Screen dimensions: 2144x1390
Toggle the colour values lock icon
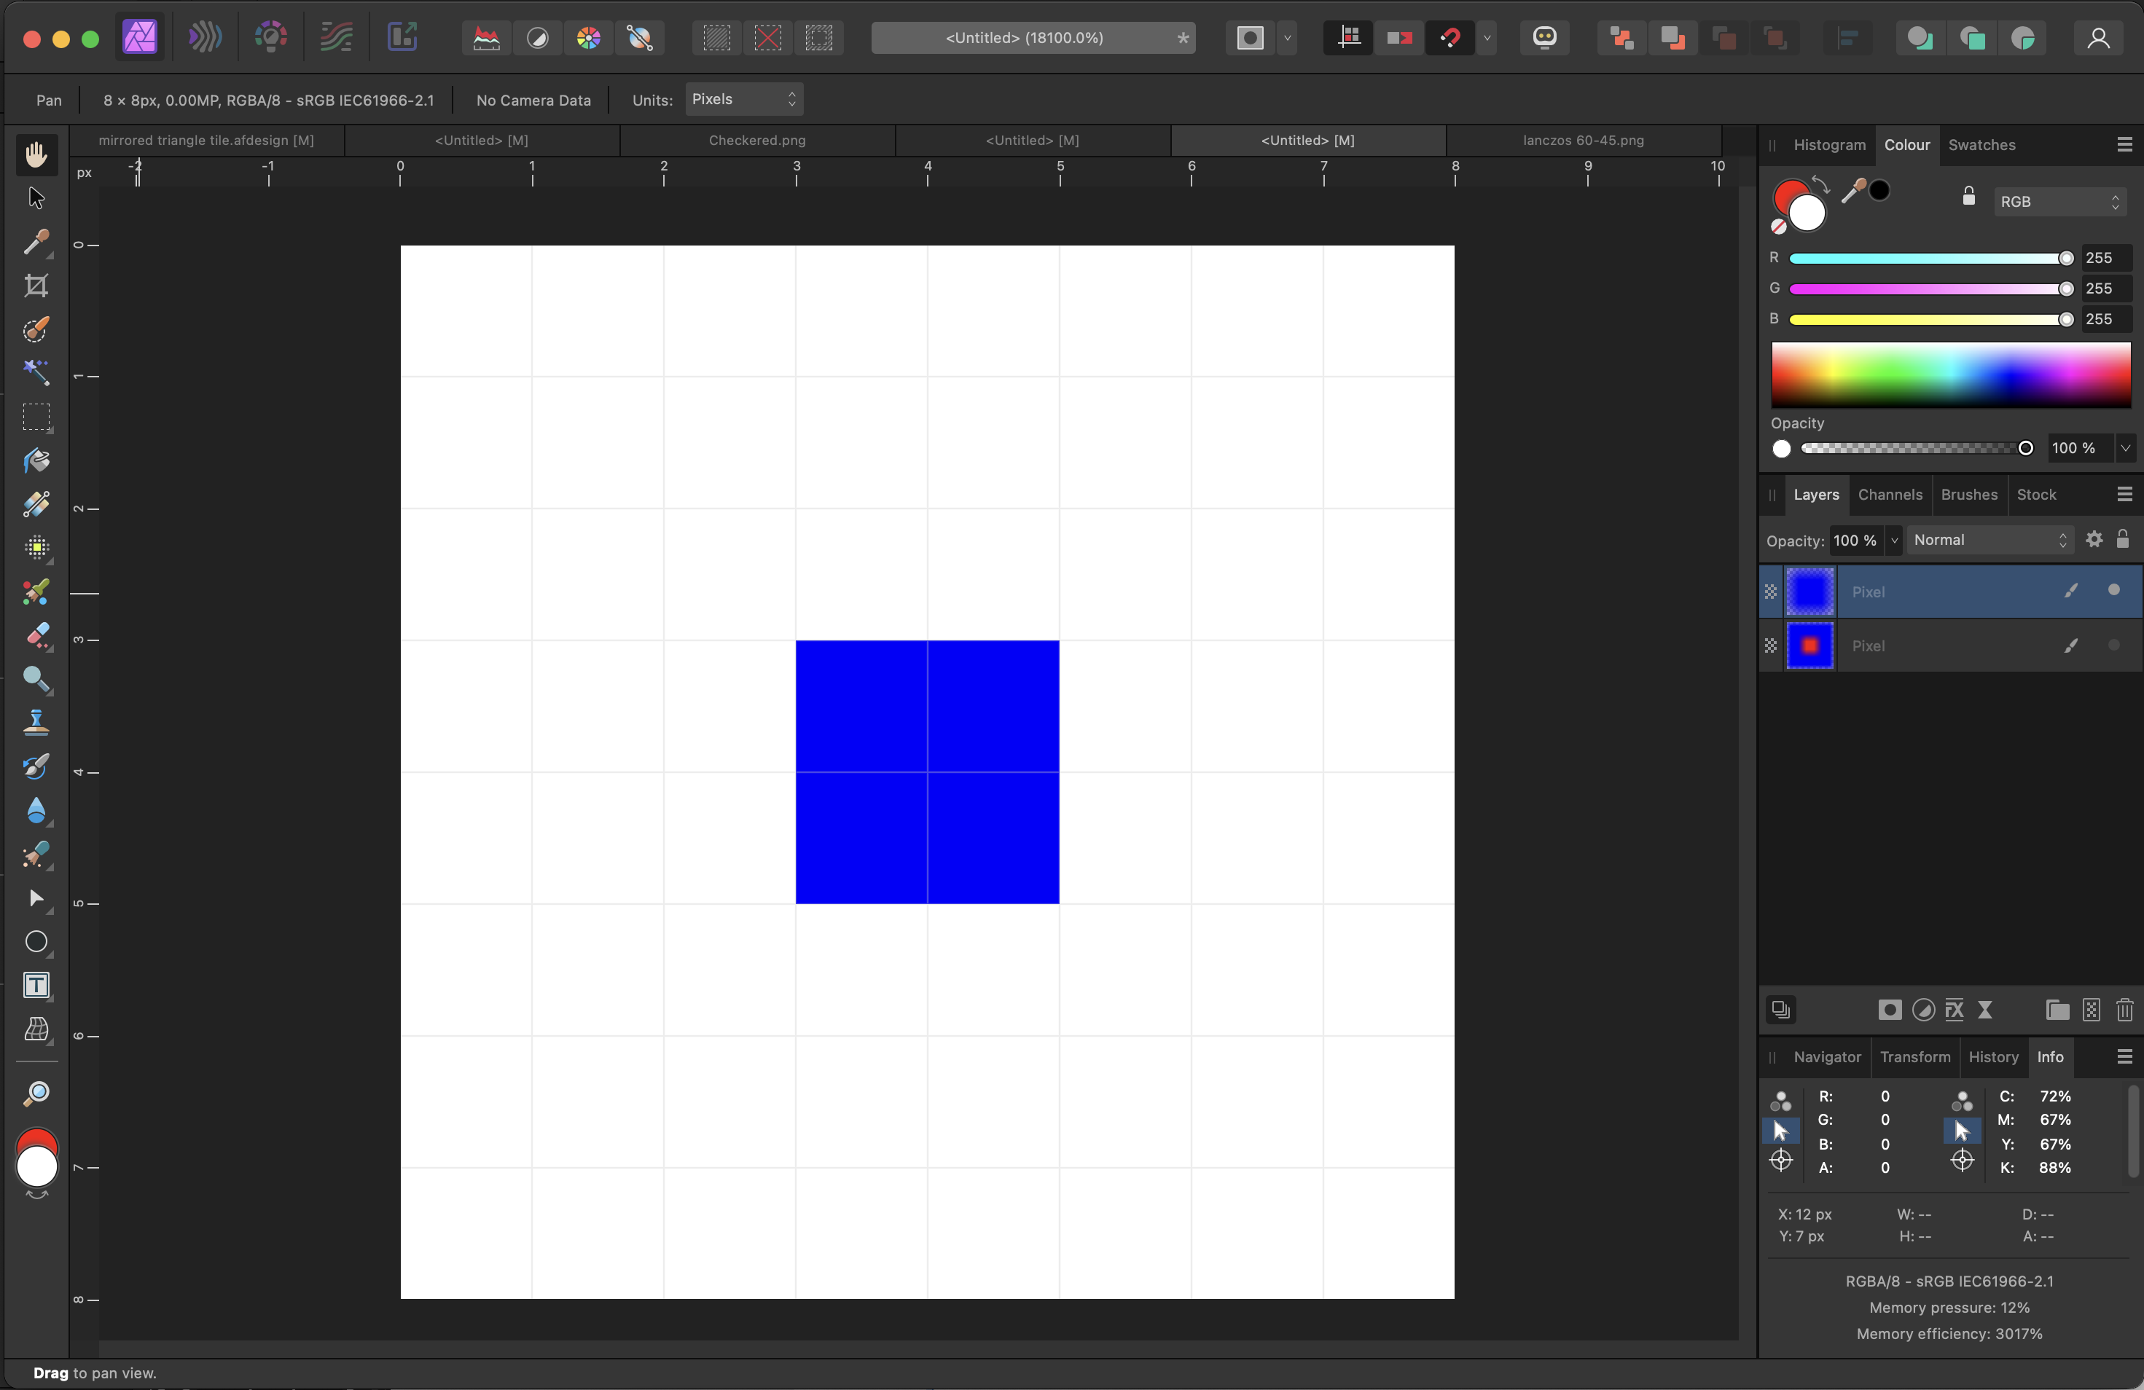1968,196
